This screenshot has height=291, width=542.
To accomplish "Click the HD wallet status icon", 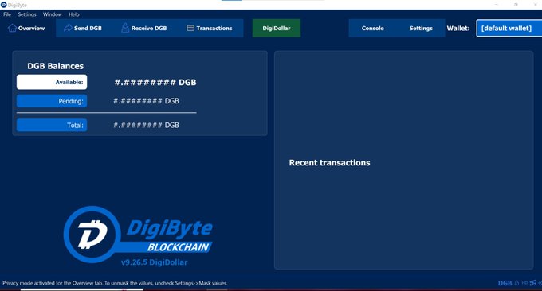I will click(x=524, y=283).
